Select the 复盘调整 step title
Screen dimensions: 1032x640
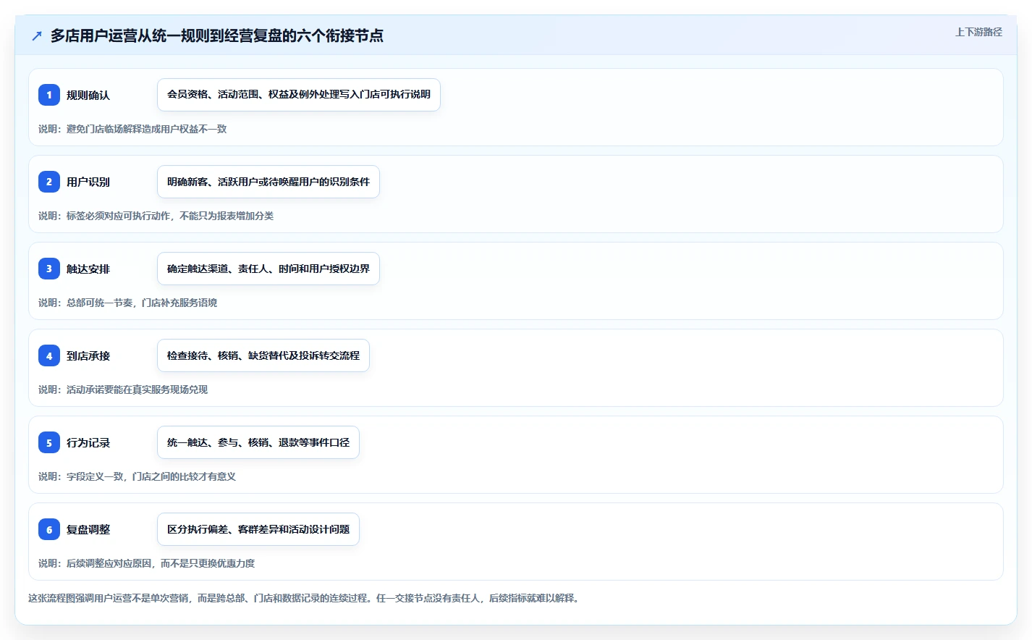click(x=88, y=529)
